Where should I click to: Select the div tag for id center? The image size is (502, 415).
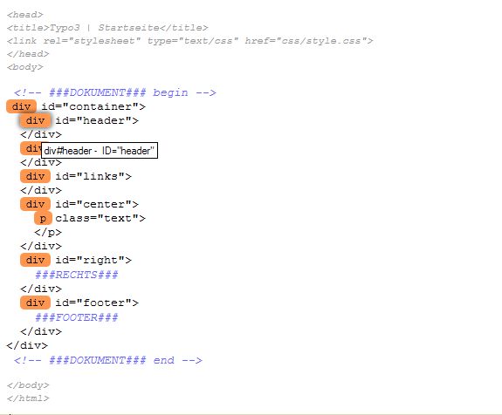click(x=35, y=204)
